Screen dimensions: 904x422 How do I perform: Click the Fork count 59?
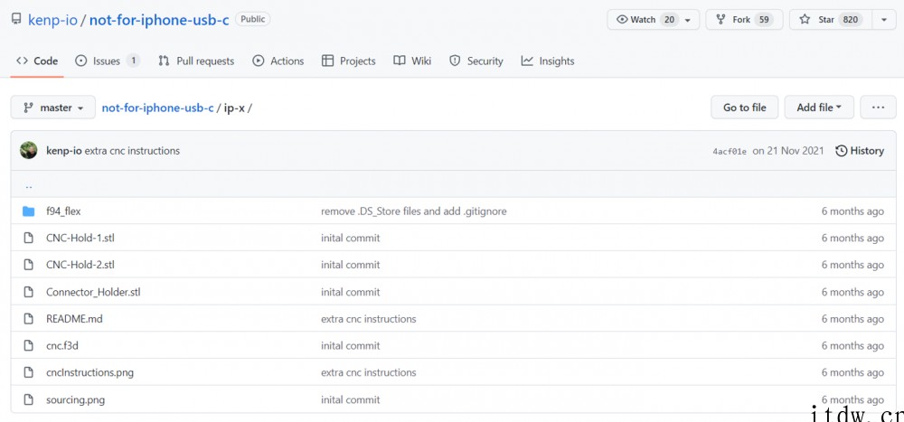[764, 20]
